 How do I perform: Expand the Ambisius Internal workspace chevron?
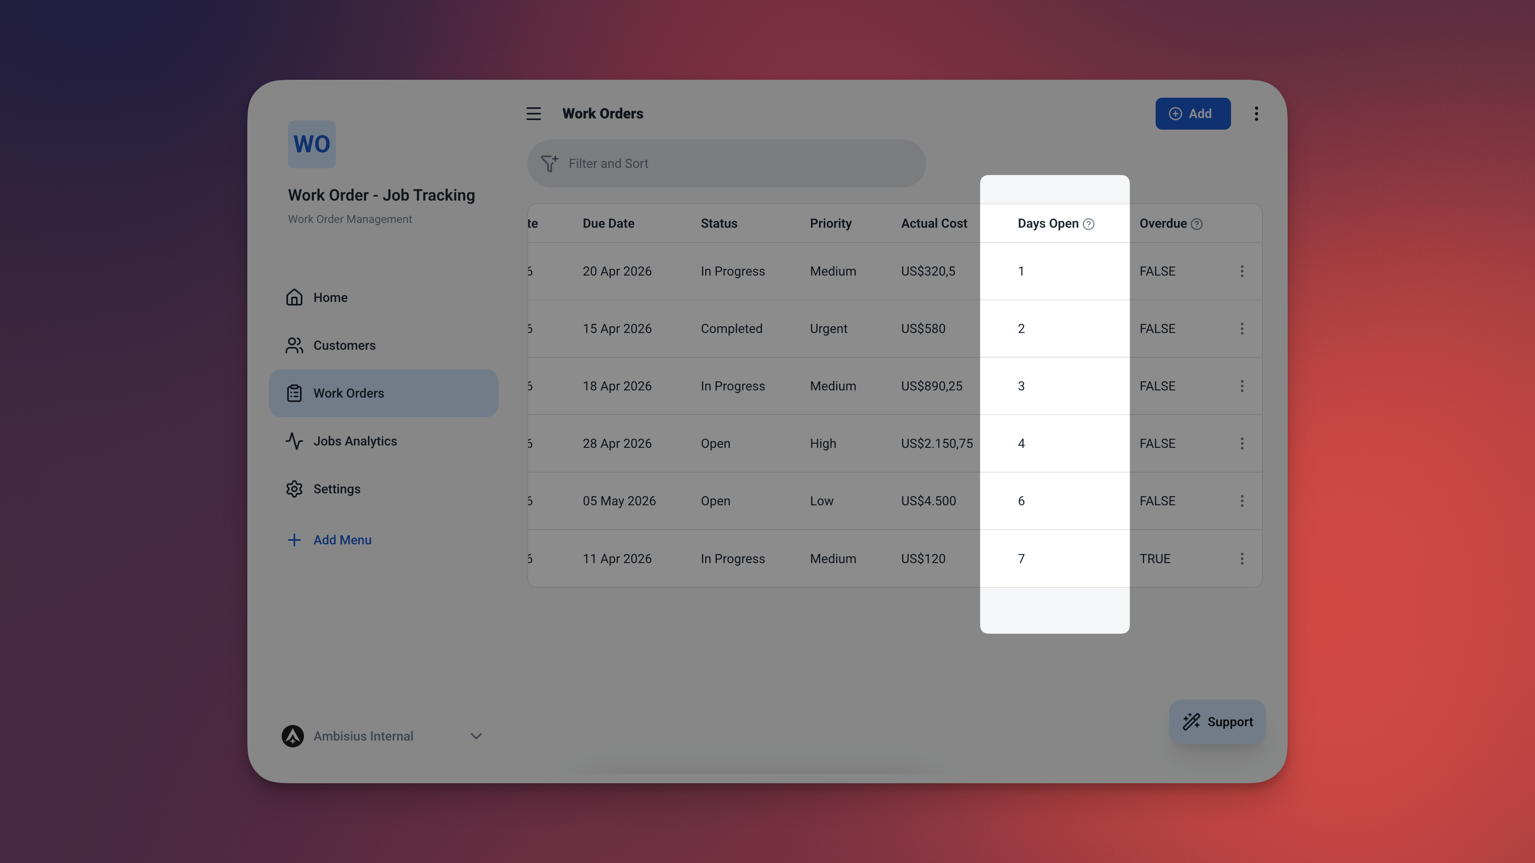point(475,736)
